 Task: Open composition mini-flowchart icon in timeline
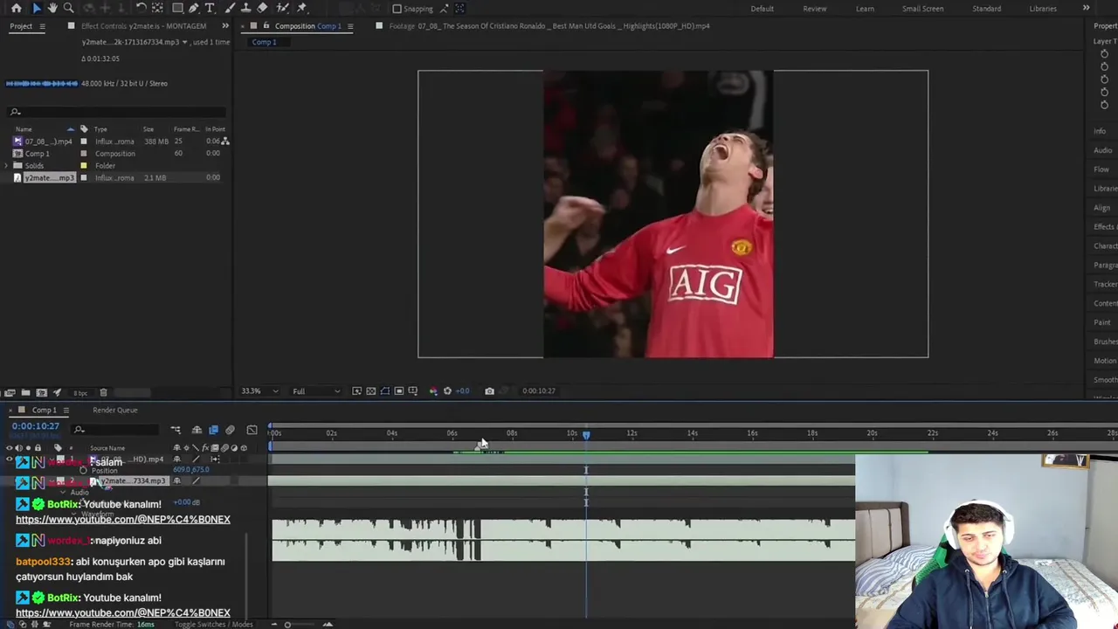[176, 430]
